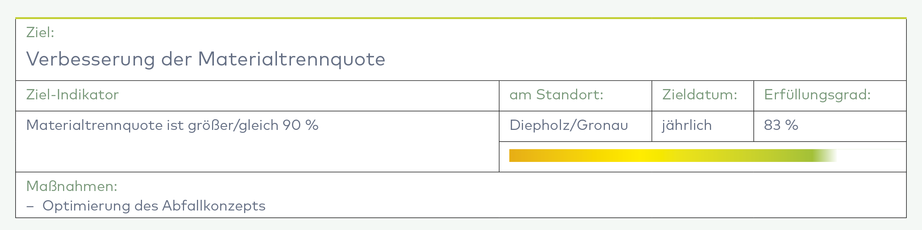Click the green line above the table
The height and width of the screenshot is (230, 922).
coord(461,18)
